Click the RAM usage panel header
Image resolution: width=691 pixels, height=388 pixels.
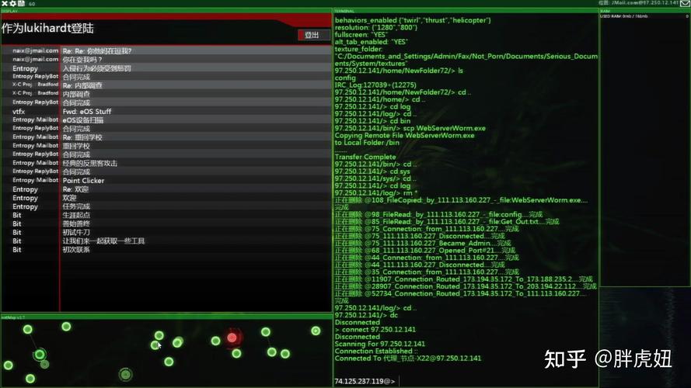[644, 11]
